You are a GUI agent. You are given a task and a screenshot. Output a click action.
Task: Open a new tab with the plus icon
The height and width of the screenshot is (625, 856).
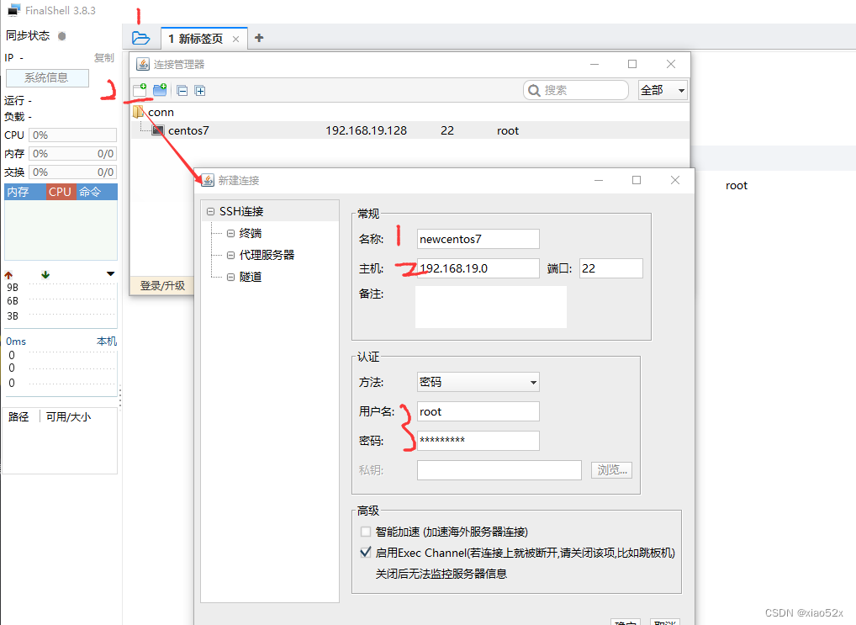[259, 38]
